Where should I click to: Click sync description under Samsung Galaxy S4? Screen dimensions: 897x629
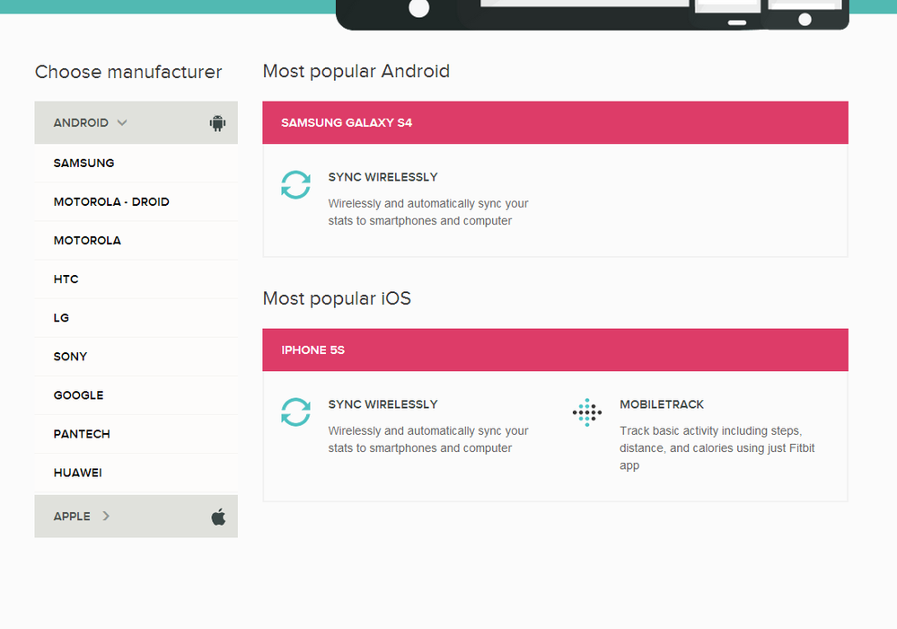pos(428,212)
